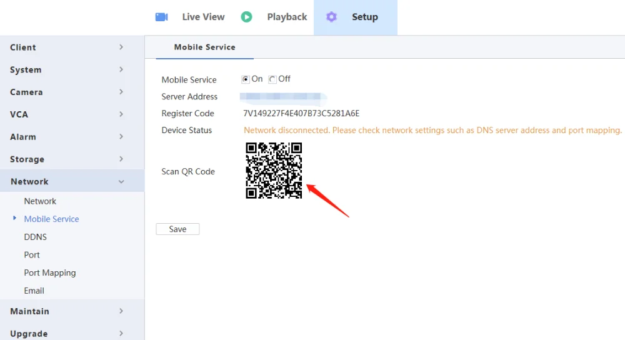Collapse the Network menu chevron

coord(121,182)
